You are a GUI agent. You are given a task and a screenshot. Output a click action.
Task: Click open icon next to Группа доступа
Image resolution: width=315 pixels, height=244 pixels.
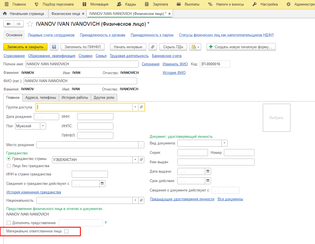tap(142, 107)
